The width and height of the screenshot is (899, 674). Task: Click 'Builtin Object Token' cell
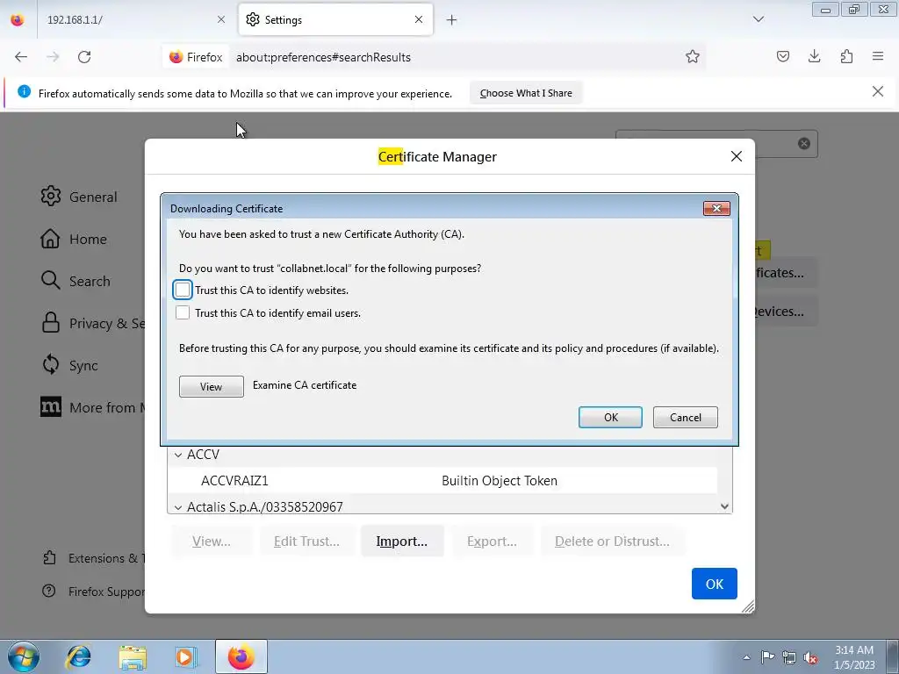(x=500, y=480)
